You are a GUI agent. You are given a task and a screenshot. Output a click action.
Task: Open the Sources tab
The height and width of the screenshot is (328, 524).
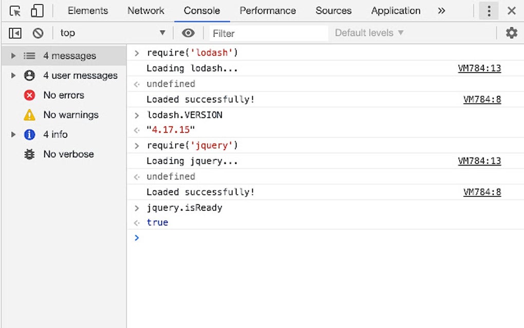(x=333, y=11)
